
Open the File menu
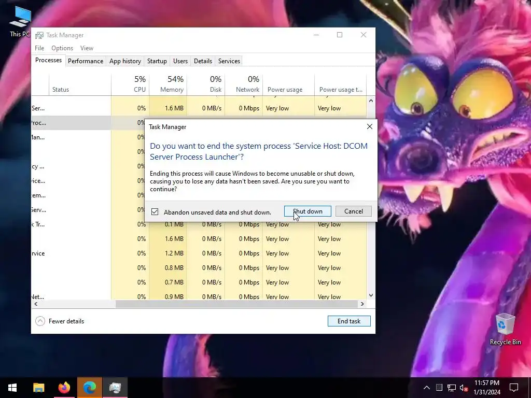click(39, 48)
